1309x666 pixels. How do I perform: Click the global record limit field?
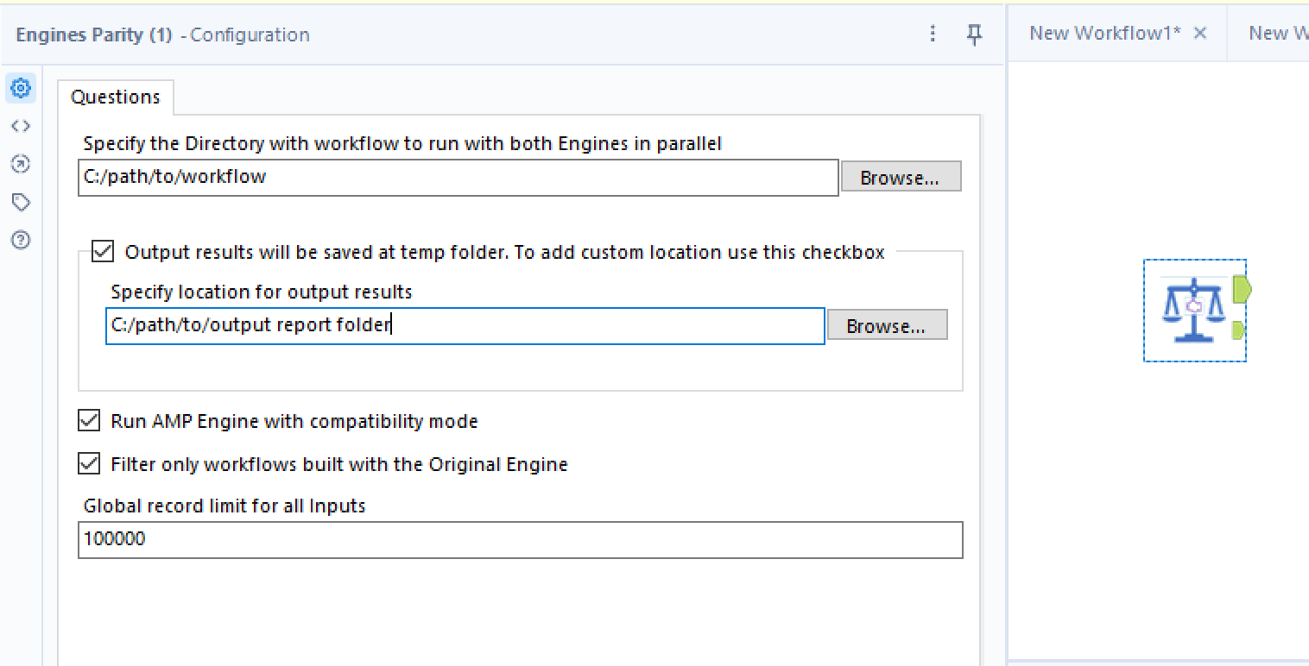[x=522, y=539]
